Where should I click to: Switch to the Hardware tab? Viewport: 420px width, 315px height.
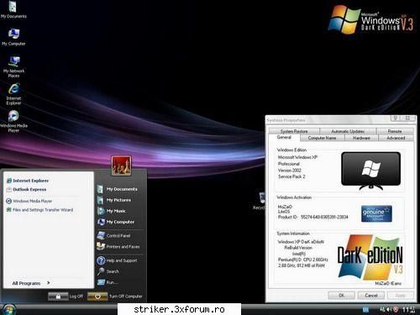361,138
